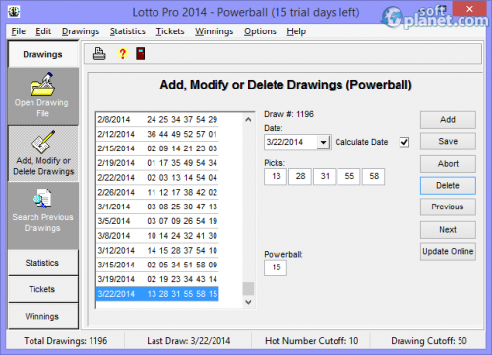Open the Drawings menu

[81, 31]
